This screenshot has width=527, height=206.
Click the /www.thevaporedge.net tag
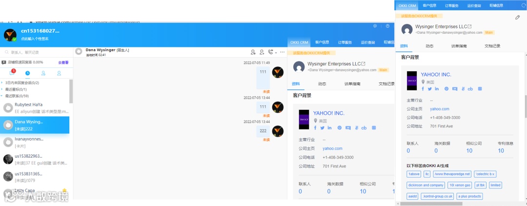coord(452,174)
